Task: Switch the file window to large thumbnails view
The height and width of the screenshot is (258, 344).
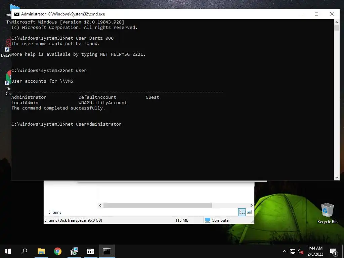Action: click(x=249, y=212)
